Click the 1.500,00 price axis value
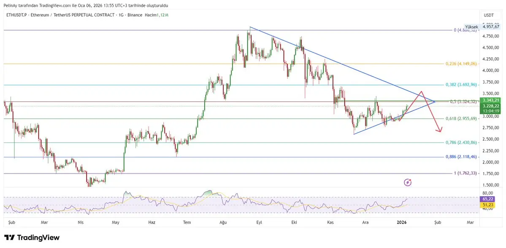The height and width of the screenshot is (248, 506). [x=491, y=185]
